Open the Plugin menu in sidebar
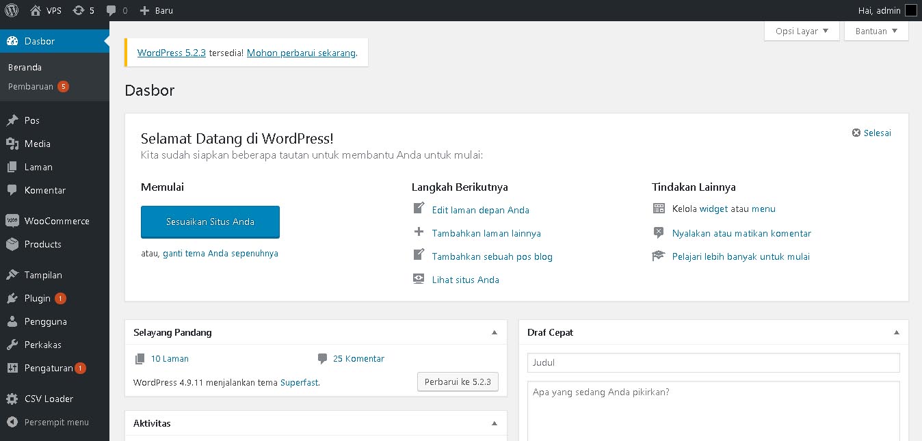The width and height of the screenshot is (922, 441). (38, 298)
